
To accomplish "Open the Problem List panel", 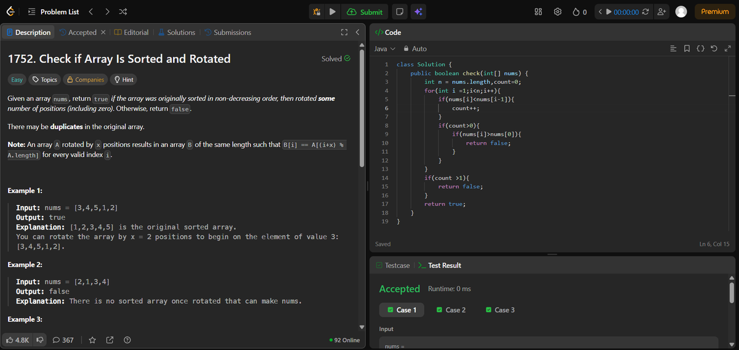I will point(54,12).
